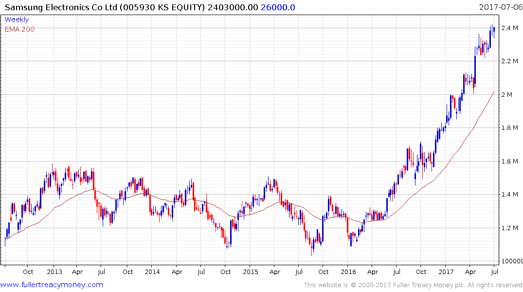Click the 'Weekly' interval label
Viewport: 523px width, 292px height.
[x=17, y=19]
